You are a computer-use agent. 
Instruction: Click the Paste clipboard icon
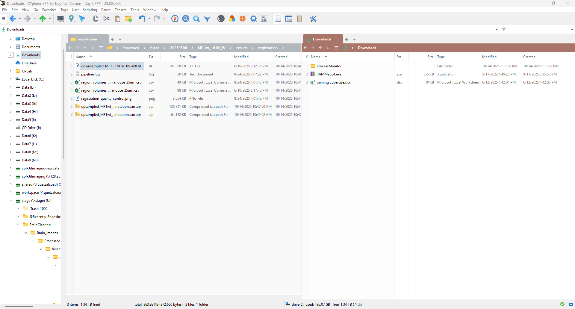(x=117, y=19)
